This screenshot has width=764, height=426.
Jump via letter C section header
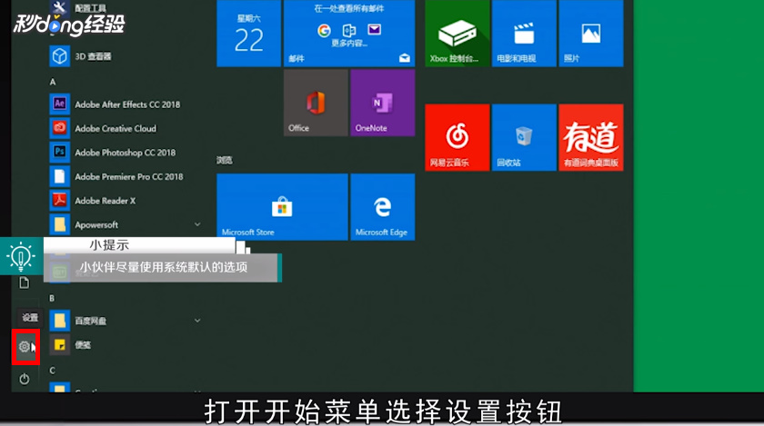(x=52, y=371)
